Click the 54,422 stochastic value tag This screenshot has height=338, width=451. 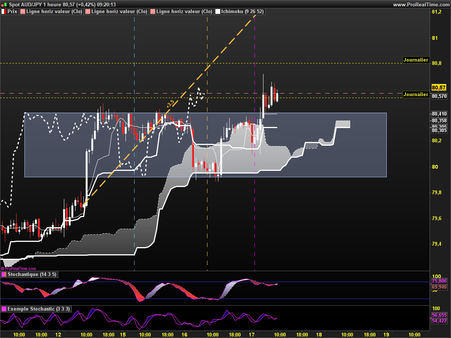tap(439, 321)
